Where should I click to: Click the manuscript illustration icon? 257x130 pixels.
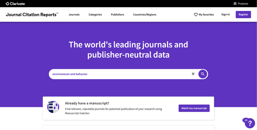(x=53, y=107)
